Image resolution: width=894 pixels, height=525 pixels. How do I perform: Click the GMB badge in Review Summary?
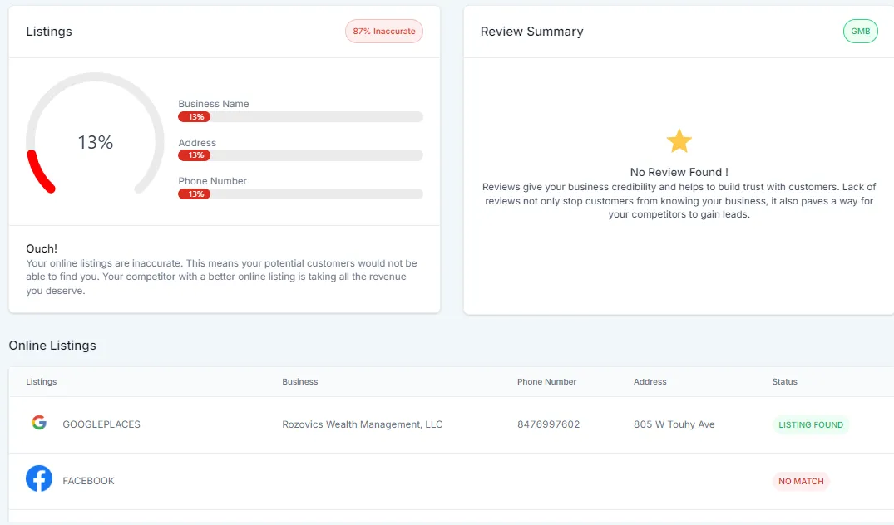[861, 32]
